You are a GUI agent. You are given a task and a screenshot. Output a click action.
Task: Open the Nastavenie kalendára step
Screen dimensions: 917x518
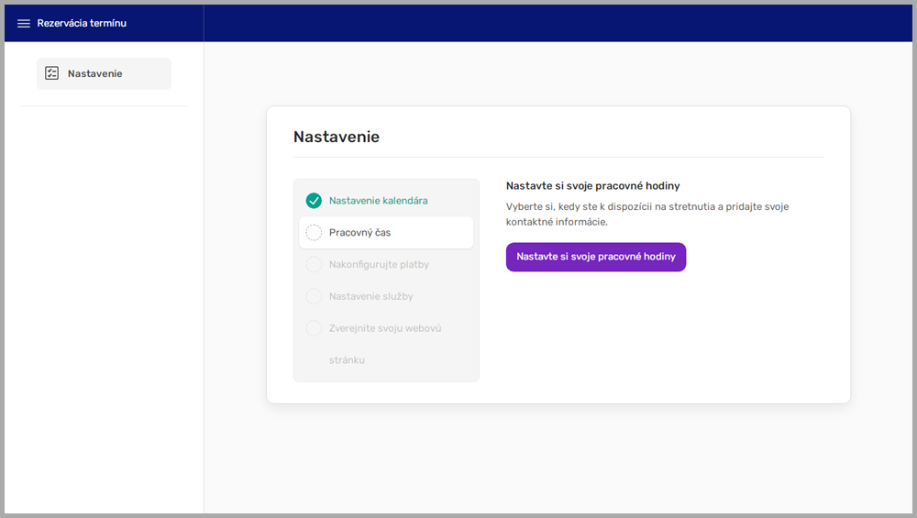point(378,201)
